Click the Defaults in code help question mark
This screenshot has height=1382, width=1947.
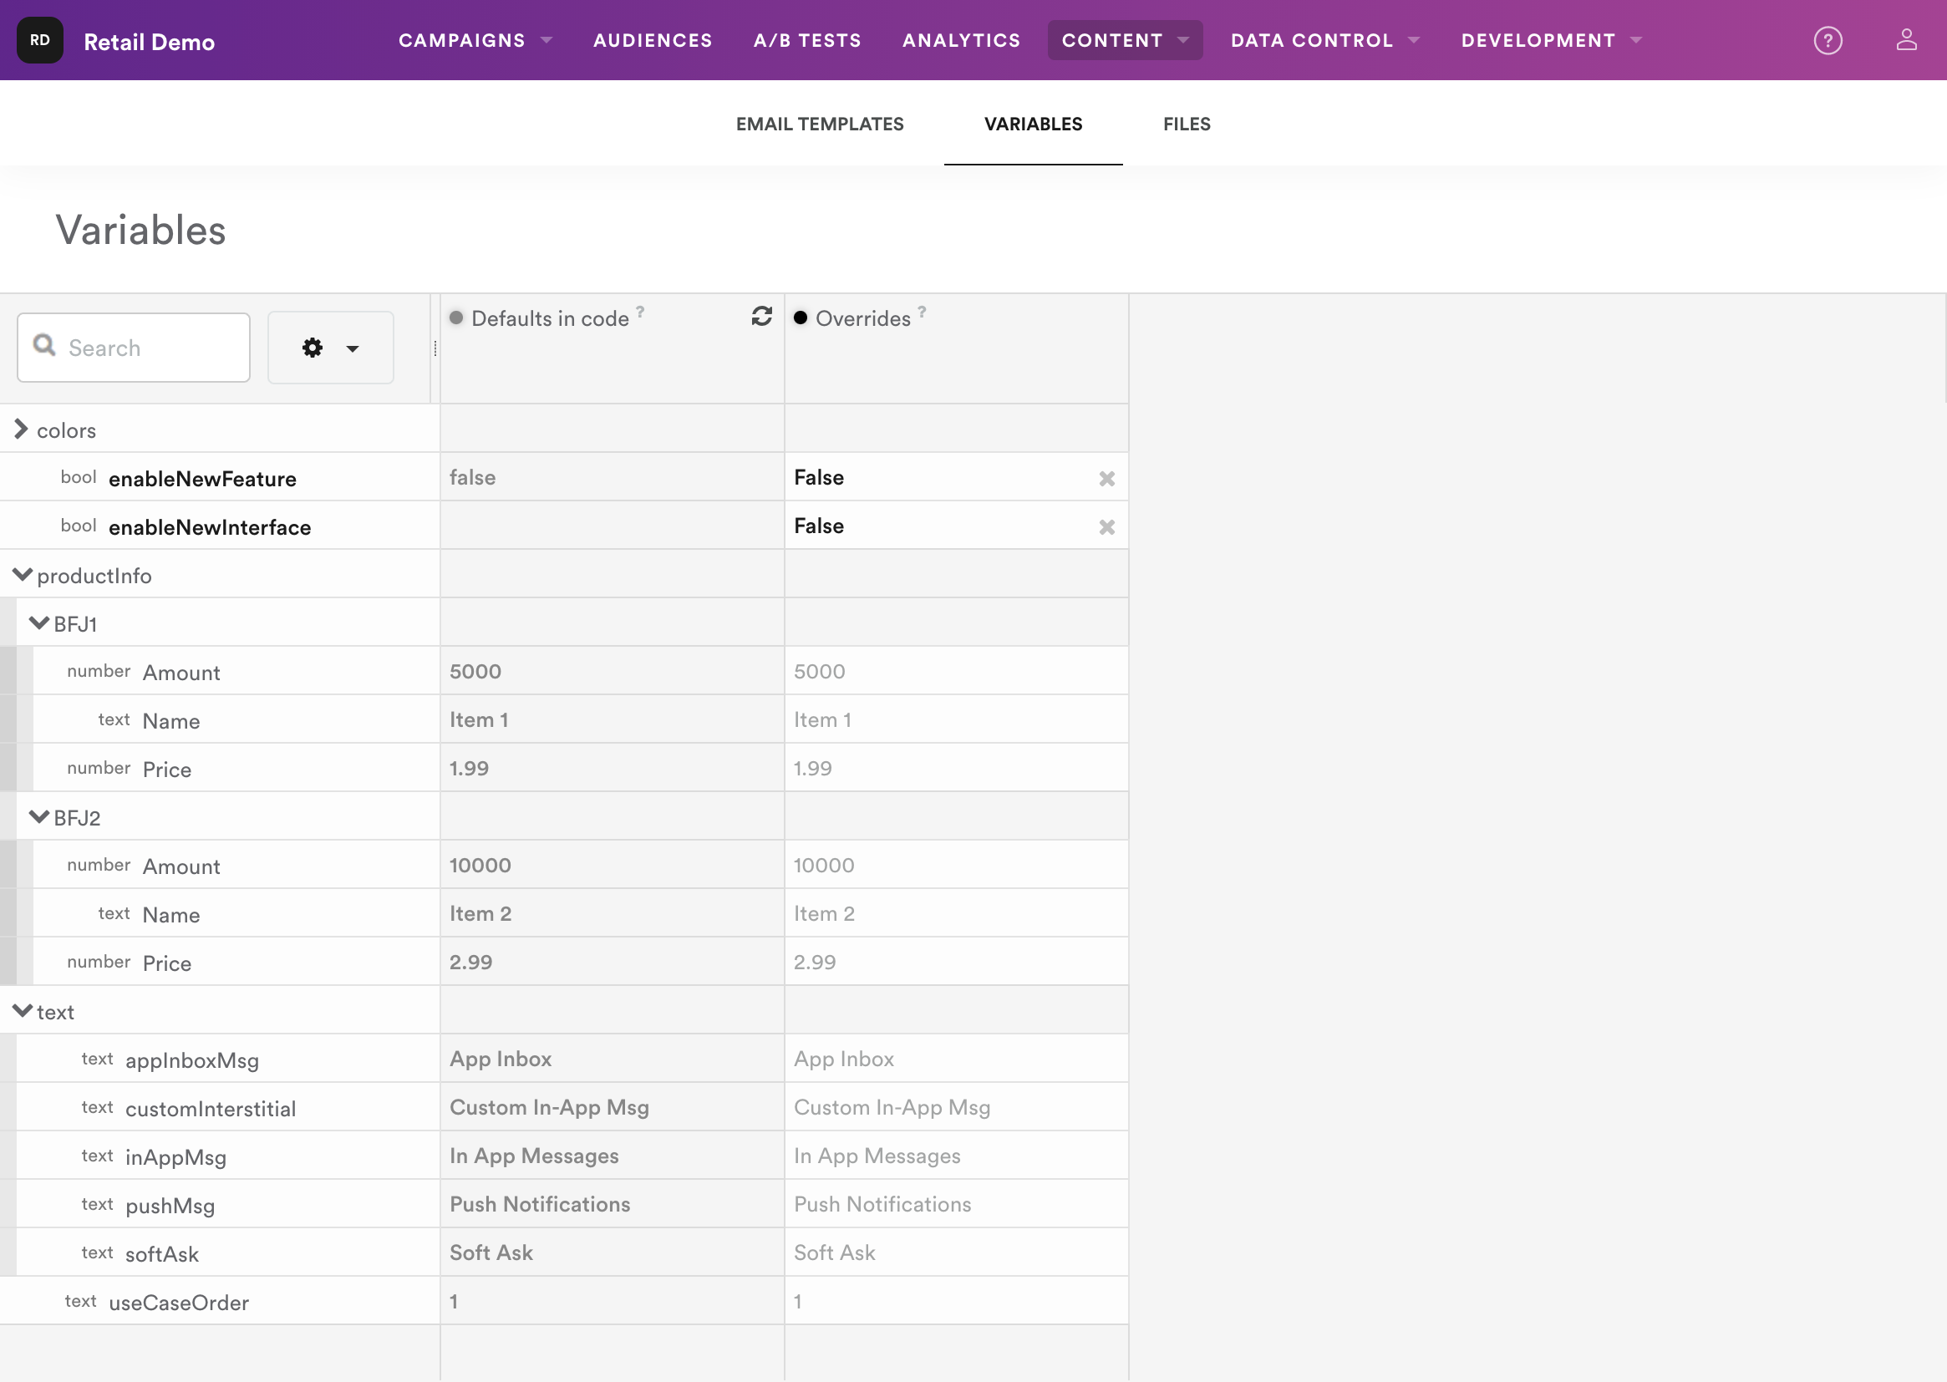pos(640,312)
